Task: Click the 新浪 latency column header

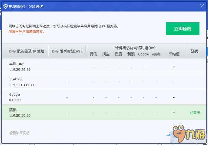Action: pos(131,54)
